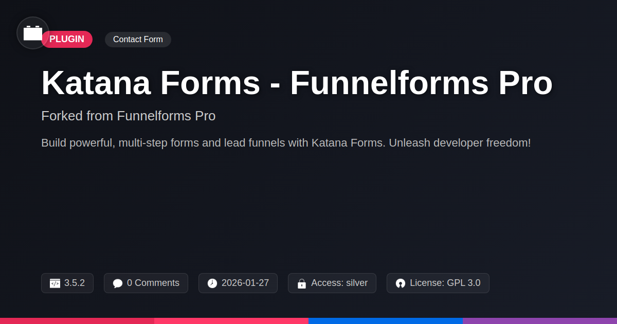
Task: Select the Access: silver badge
Action: tap(332, 283)
